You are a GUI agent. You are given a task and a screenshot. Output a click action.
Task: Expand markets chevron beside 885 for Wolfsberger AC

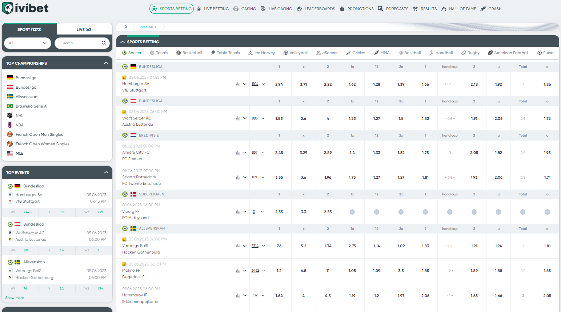tap(263, 118)
